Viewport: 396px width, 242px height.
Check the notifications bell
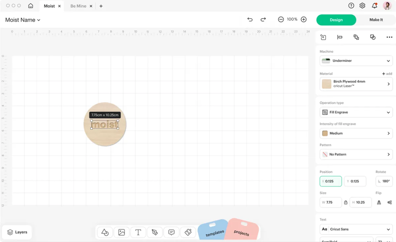click(375, 6)
